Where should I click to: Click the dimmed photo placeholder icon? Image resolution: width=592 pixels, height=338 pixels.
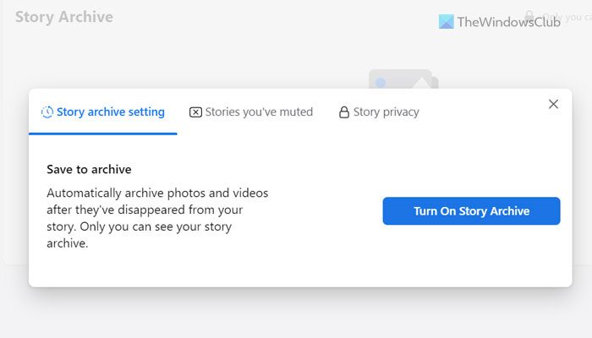(x=403, y=79)
